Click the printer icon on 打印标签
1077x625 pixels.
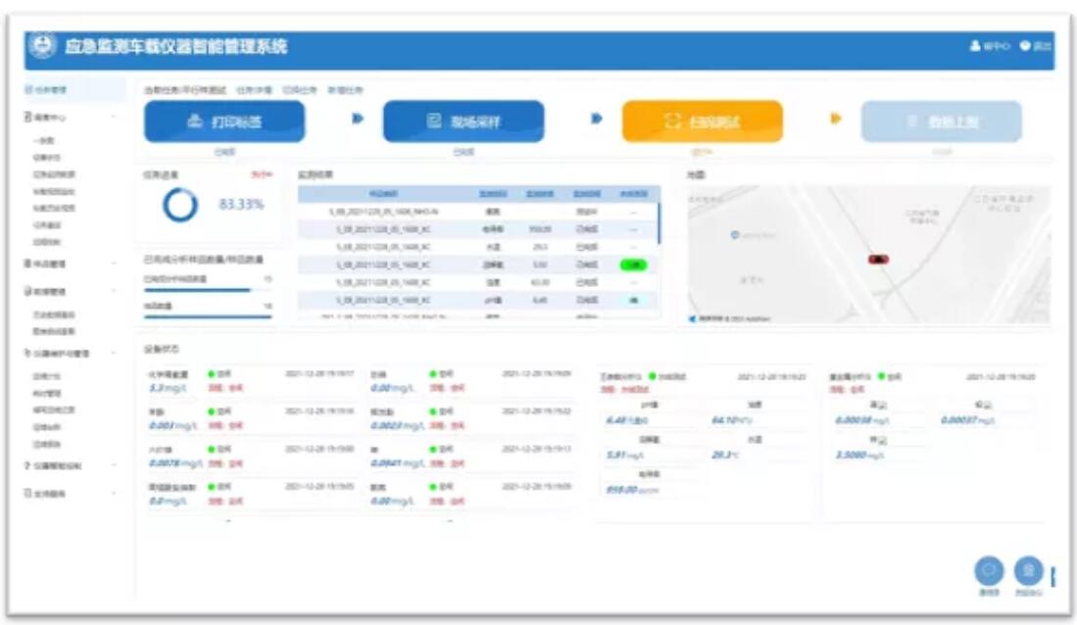pyautogui.click(x=195, y=120)
